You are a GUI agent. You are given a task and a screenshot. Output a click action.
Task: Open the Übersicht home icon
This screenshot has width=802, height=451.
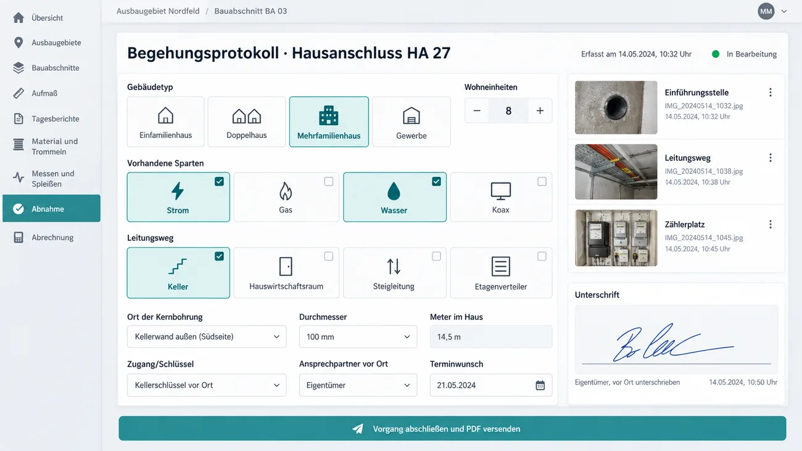click(x=19, y=18)
